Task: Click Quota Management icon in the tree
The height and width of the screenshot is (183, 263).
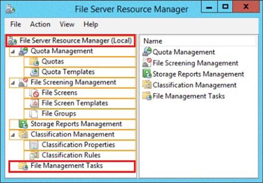Action: click(23, 51)
